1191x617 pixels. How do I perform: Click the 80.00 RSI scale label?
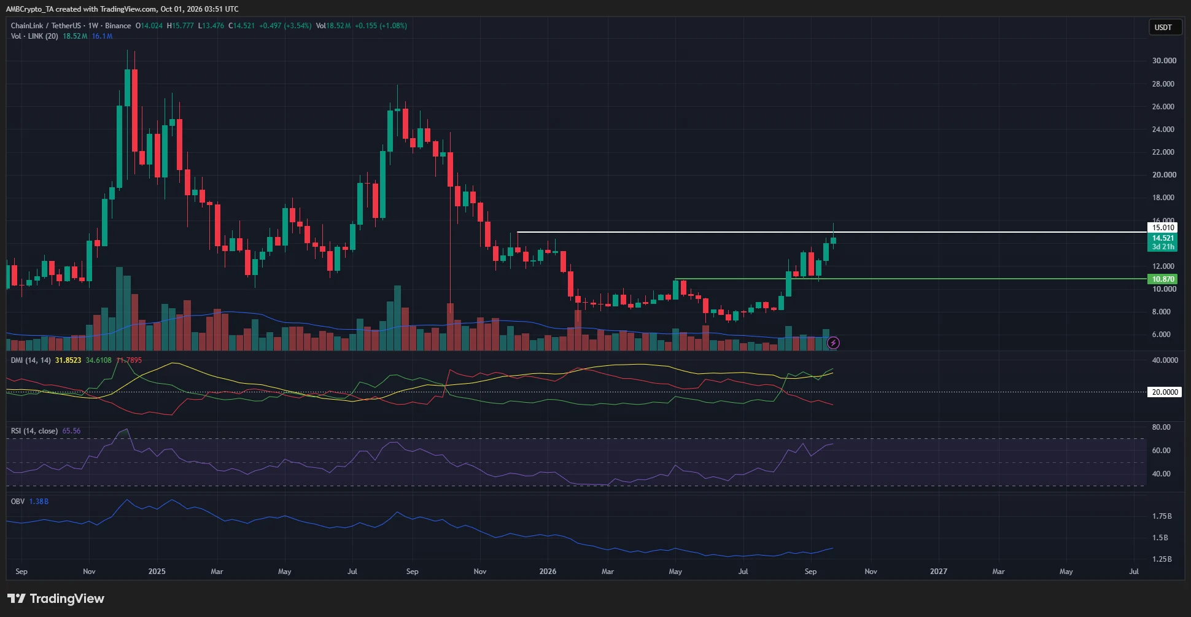1162,427
